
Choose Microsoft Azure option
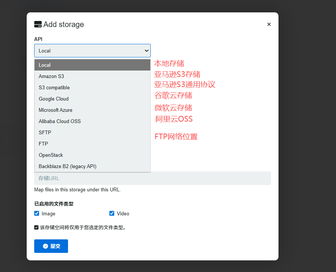click(92, 110)
